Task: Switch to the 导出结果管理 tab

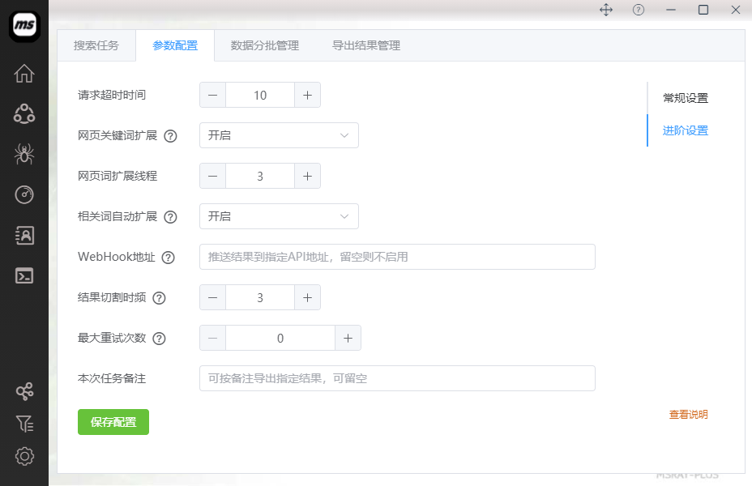Action: pos(366,45)
